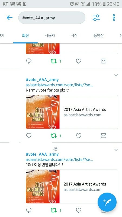Share i-army tweet via direct message
Image resolution: width=122 pixels, height=217 pixels.
tap(104, 136)
